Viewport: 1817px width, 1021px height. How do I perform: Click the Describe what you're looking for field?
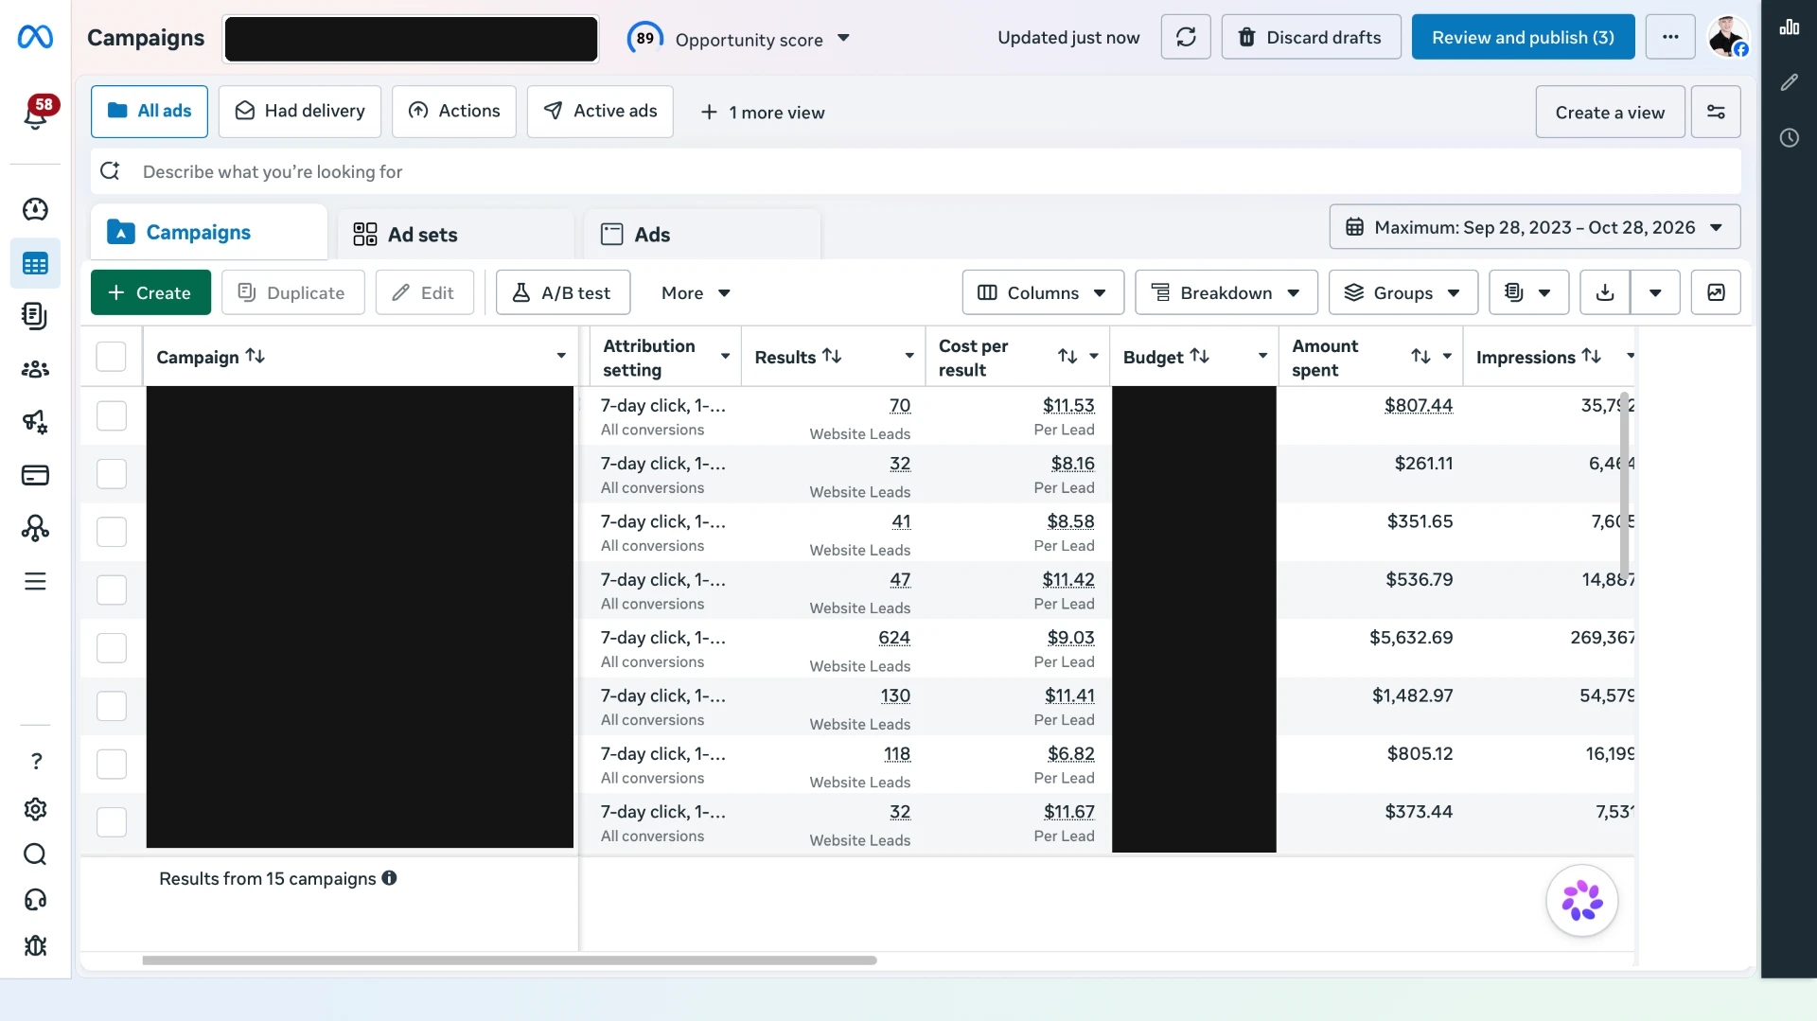(916, 171)
